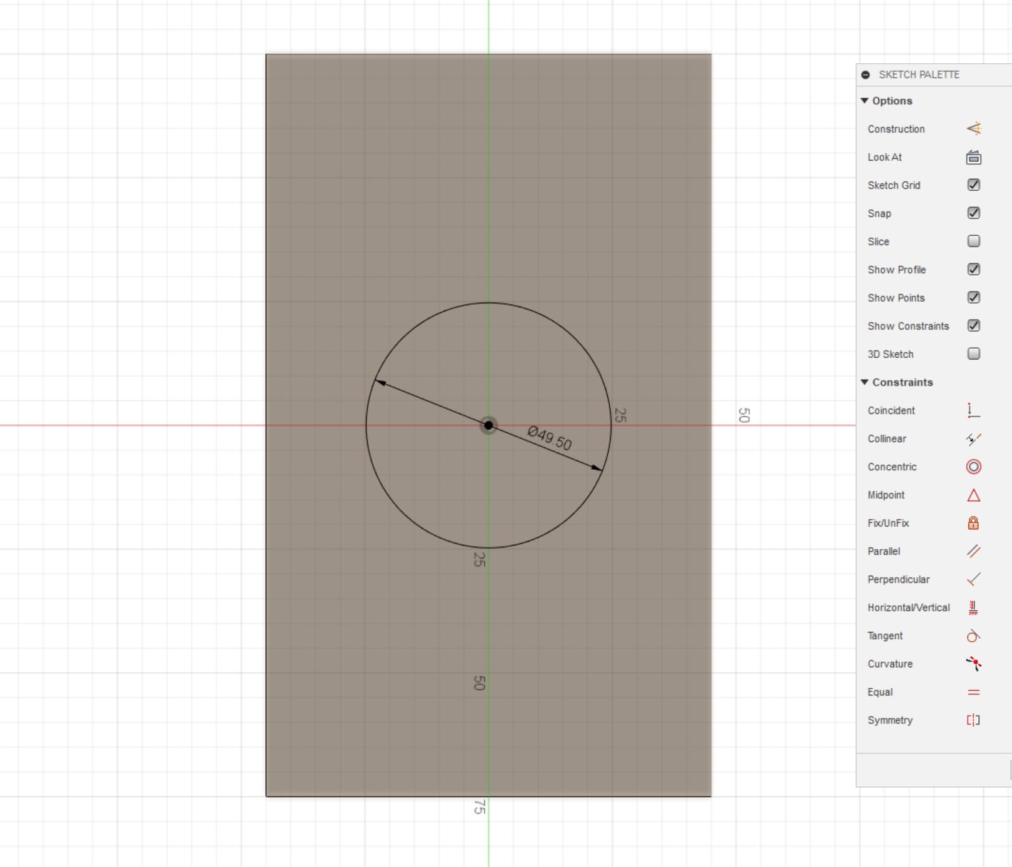Click the Construction line icon

973,129
